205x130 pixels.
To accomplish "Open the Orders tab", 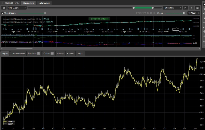I will [49, 54].
